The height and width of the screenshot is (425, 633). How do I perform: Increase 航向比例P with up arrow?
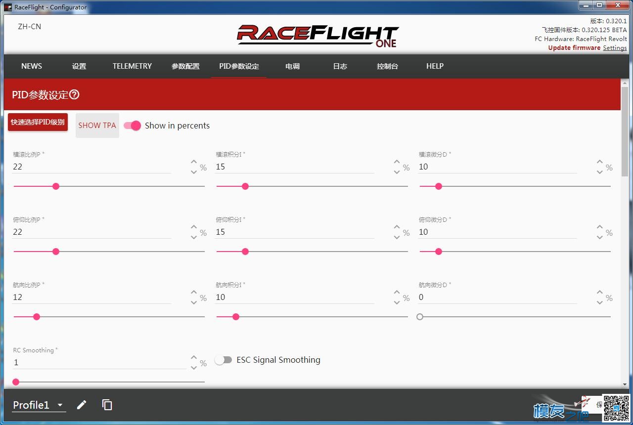194,292
